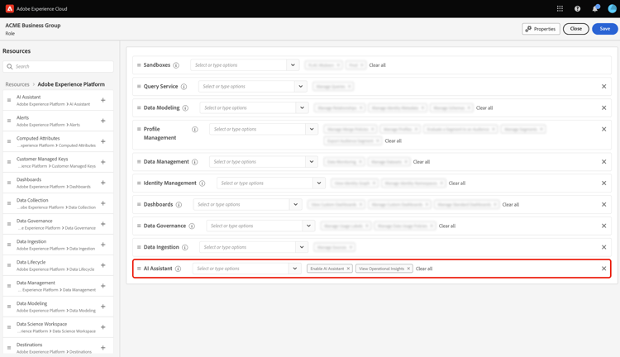This screenshot has height=357, width=620.
Task: Remove the Identity Management row with X
Action: click(x=603, y=183)
